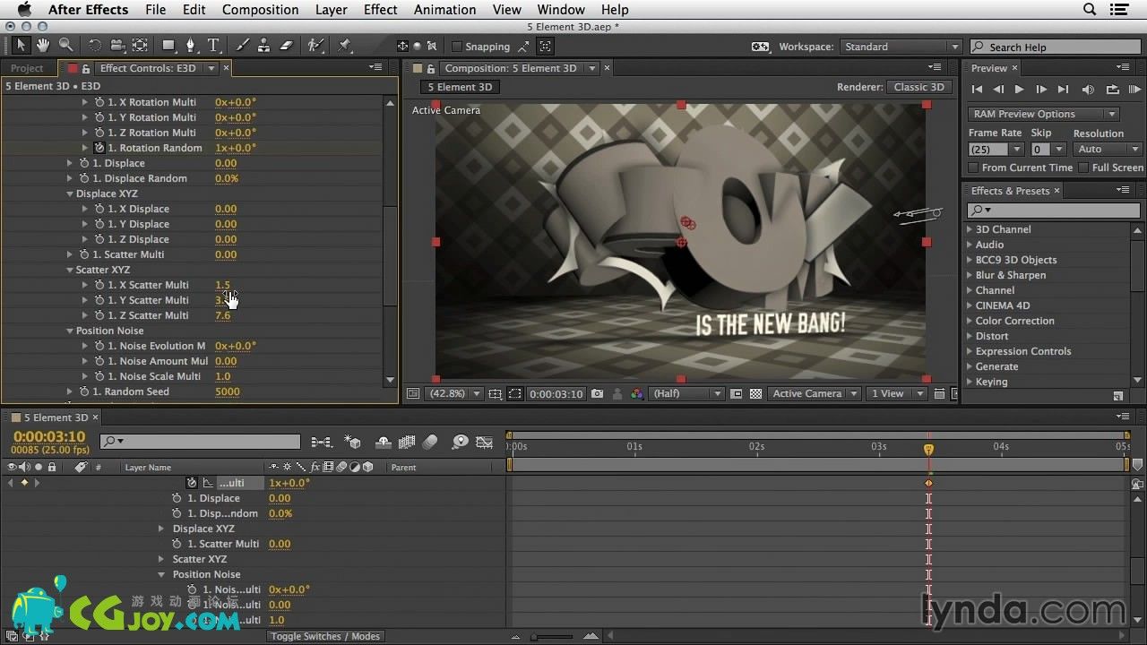Open the Active Camera view dropdown
This screenshot has width=1147, height=645.
[x=815, y=393]
